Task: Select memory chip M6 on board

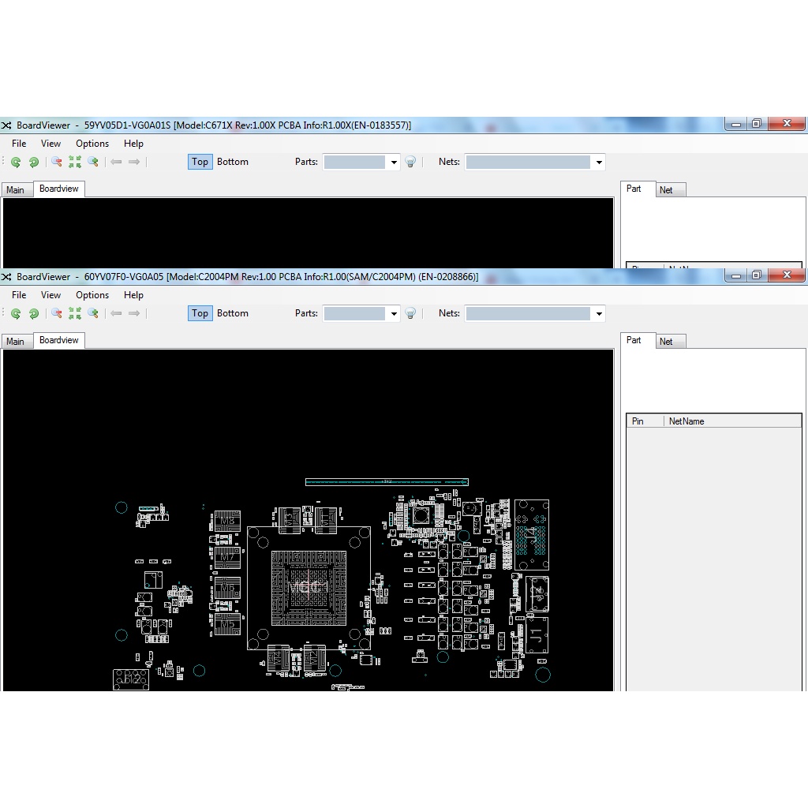Action: coord(227,588)
